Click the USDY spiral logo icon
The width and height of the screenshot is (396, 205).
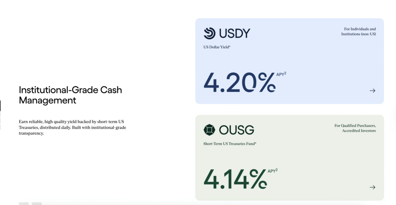tap(210, 34)
